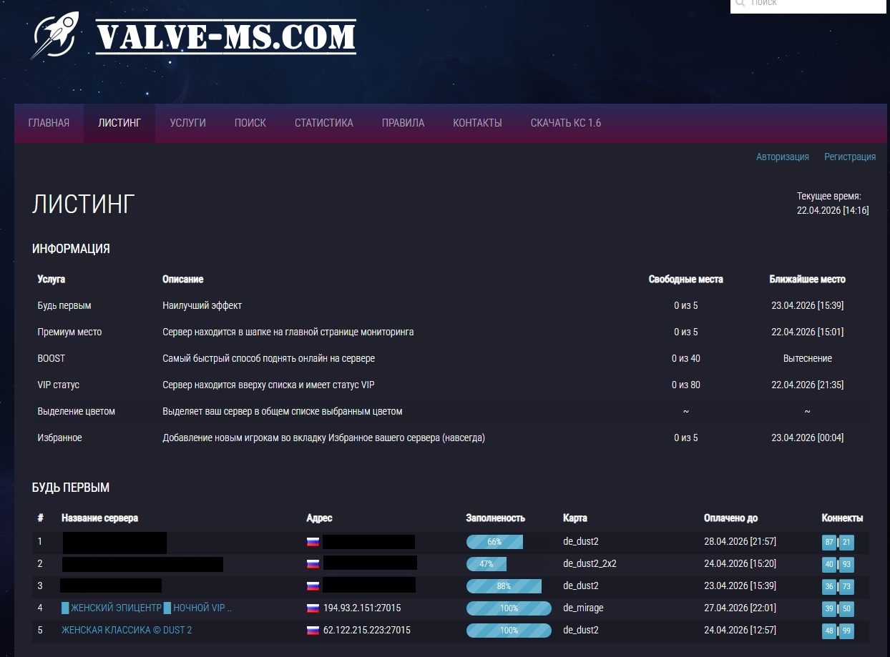Screen dimensions: 890x657
Task: Click the search magnifier icon
Action: point(740,4)
